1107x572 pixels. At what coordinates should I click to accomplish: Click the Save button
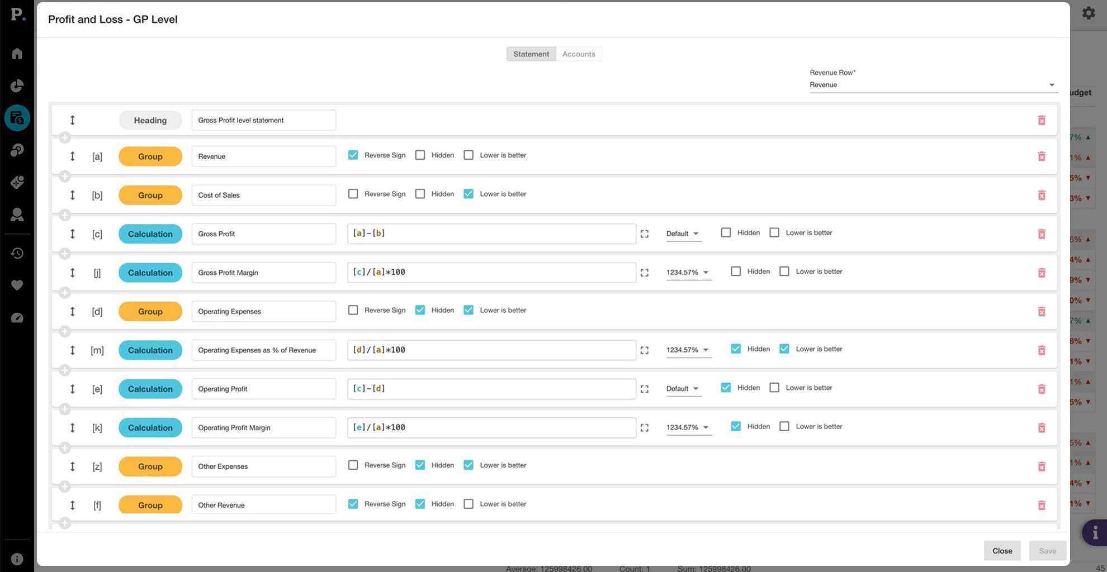tap(1047, 551)
